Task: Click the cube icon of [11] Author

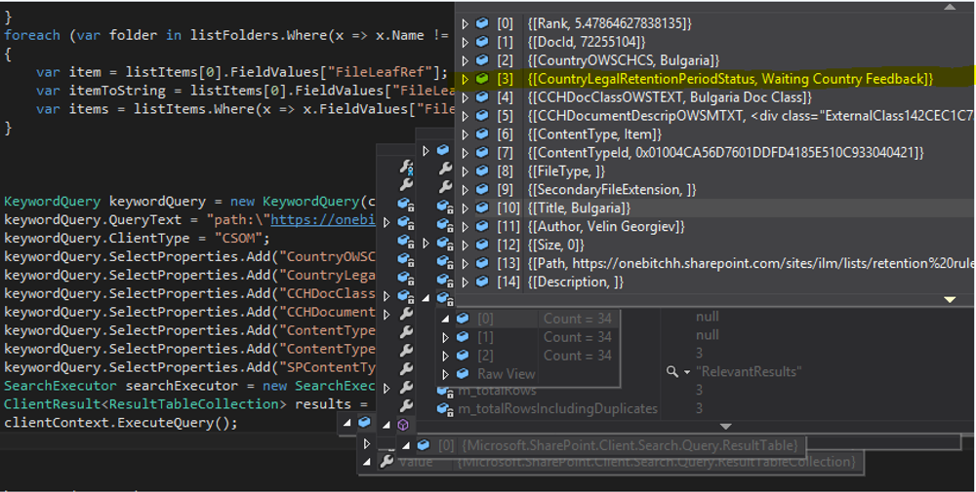Action: (x=482, y=226)
